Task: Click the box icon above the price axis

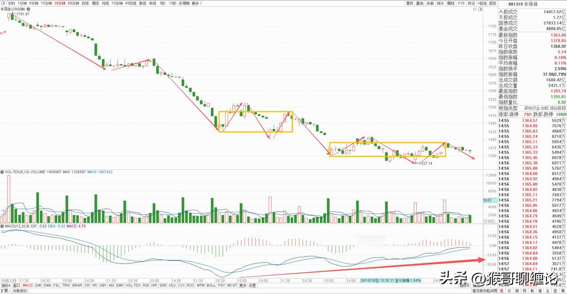Action: pos(480,9)
